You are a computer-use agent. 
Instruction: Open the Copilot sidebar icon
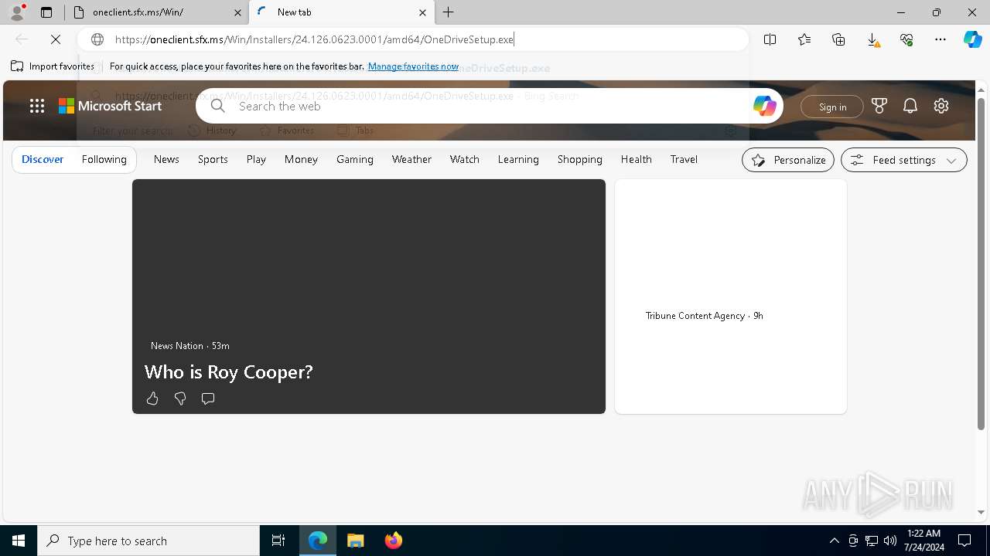972,39
